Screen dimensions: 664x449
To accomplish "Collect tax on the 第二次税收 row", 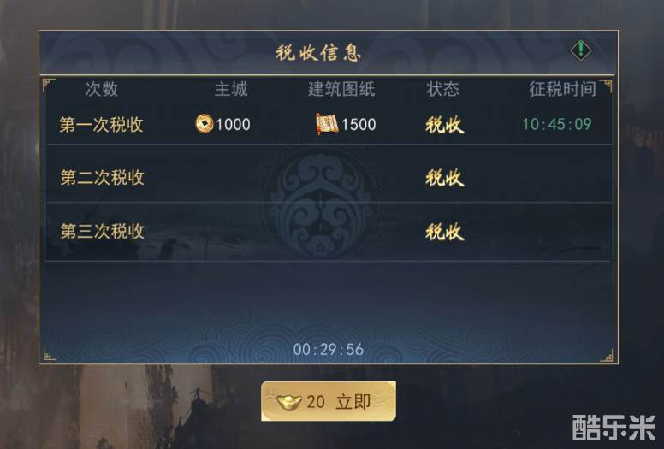I will point(445,178).
